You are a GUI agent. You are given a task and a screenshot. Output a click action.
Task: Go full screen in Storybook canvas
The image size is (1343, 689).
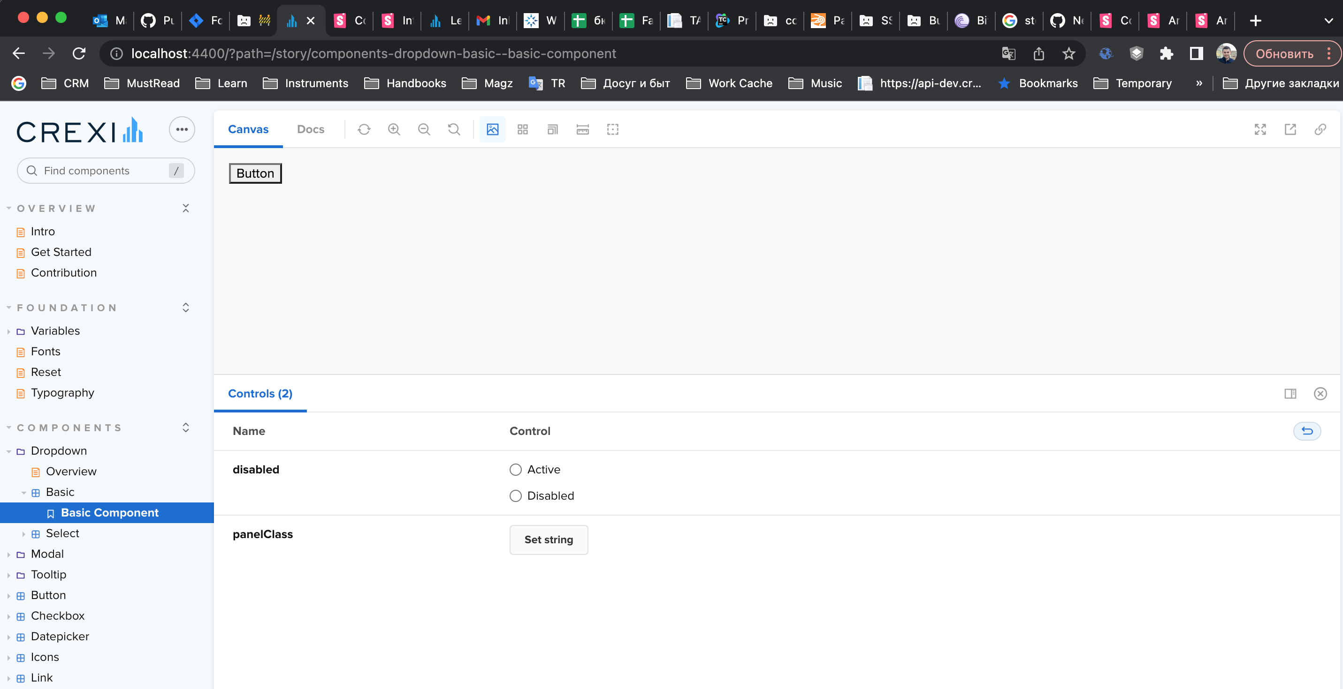pyautogui.click(x=1260, y=129)
